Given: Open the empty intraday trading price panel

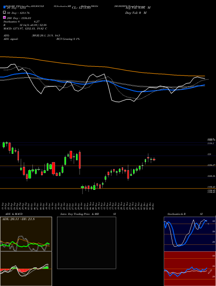Looking at the screenshot, I should (86, 243).
